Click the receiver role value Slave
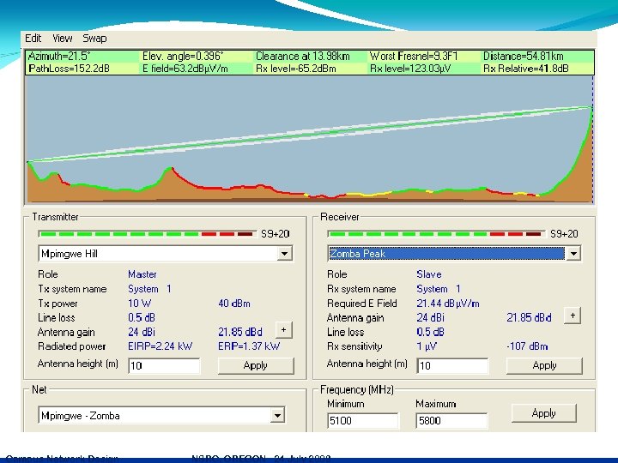 [429, 274]
